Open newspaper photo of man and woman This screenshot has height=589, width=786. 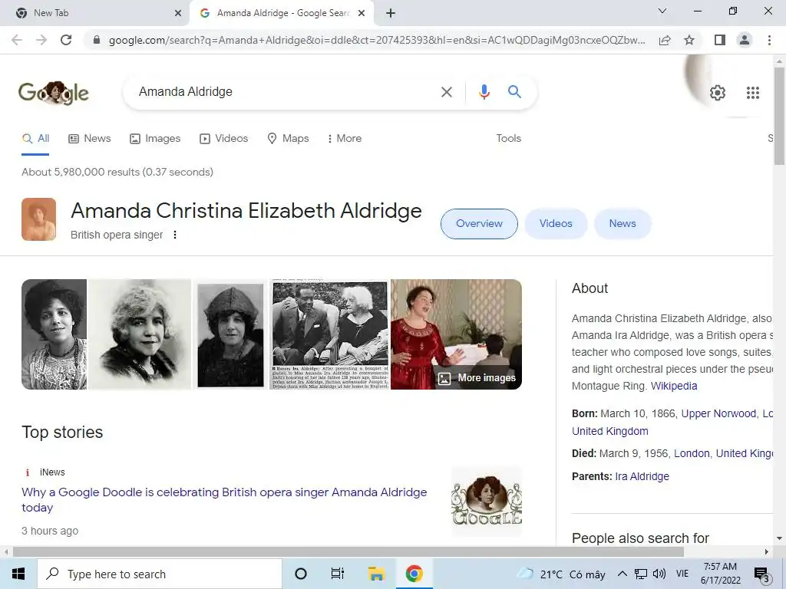[x=329, y=334]
